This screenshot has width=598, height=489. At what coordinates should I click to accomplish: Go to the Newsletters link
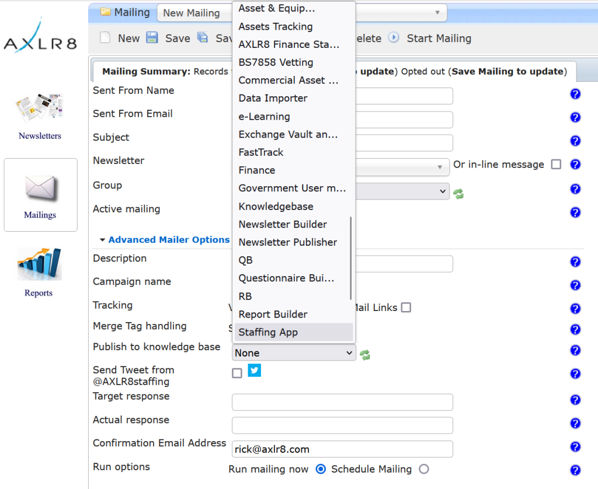pyautogui.click(x=40, y=136)
